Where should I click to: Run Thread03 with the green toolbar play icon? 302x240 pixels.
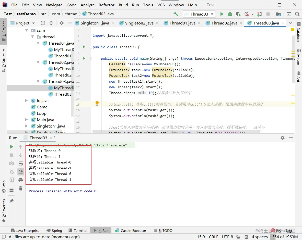point(222,14)
